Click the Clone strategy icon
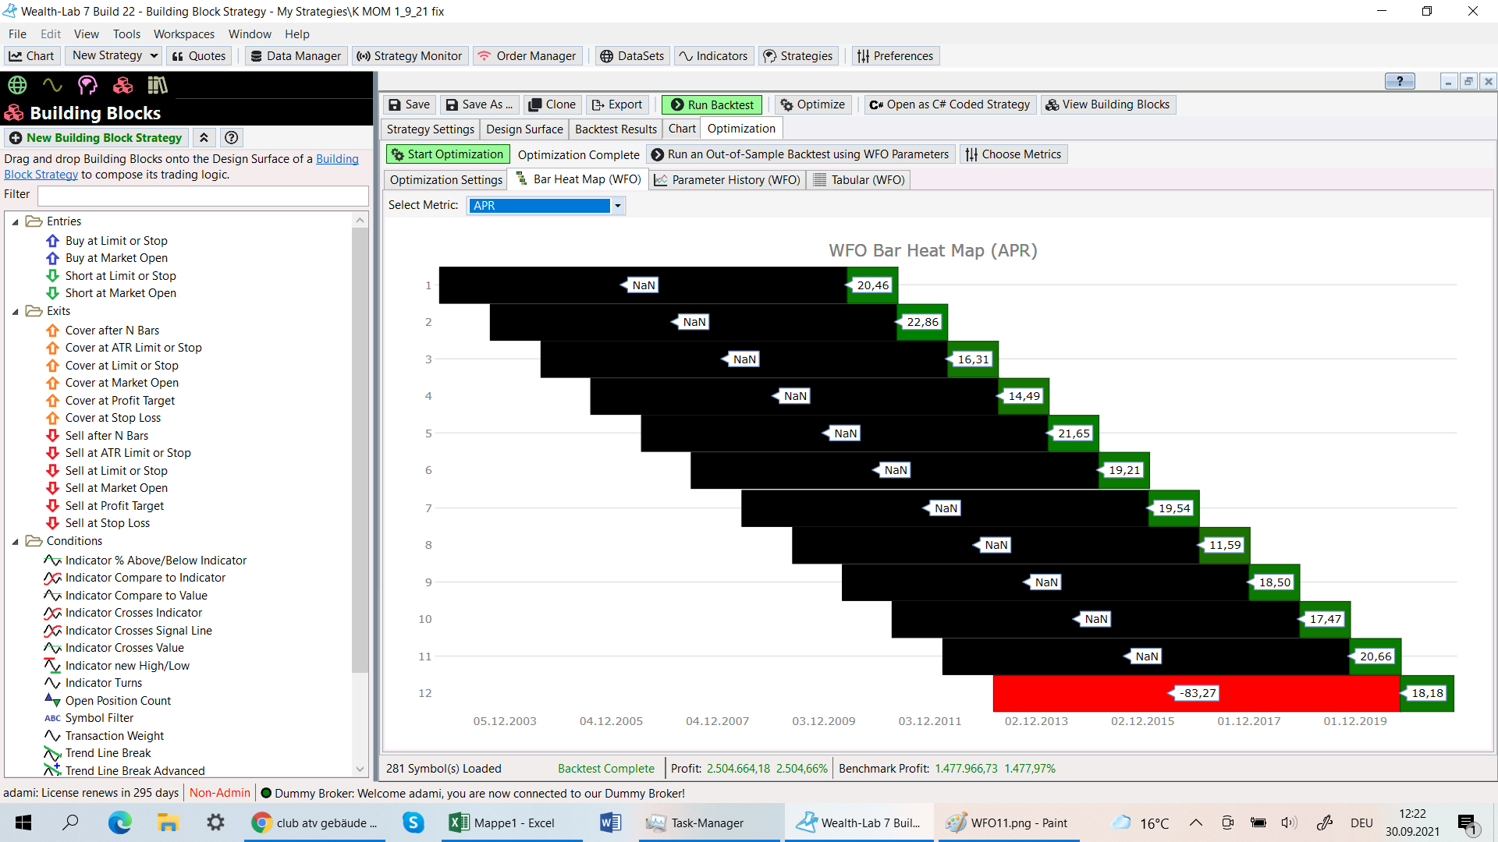This screenshot has height=842, width=1498. (x=534, y=104)
